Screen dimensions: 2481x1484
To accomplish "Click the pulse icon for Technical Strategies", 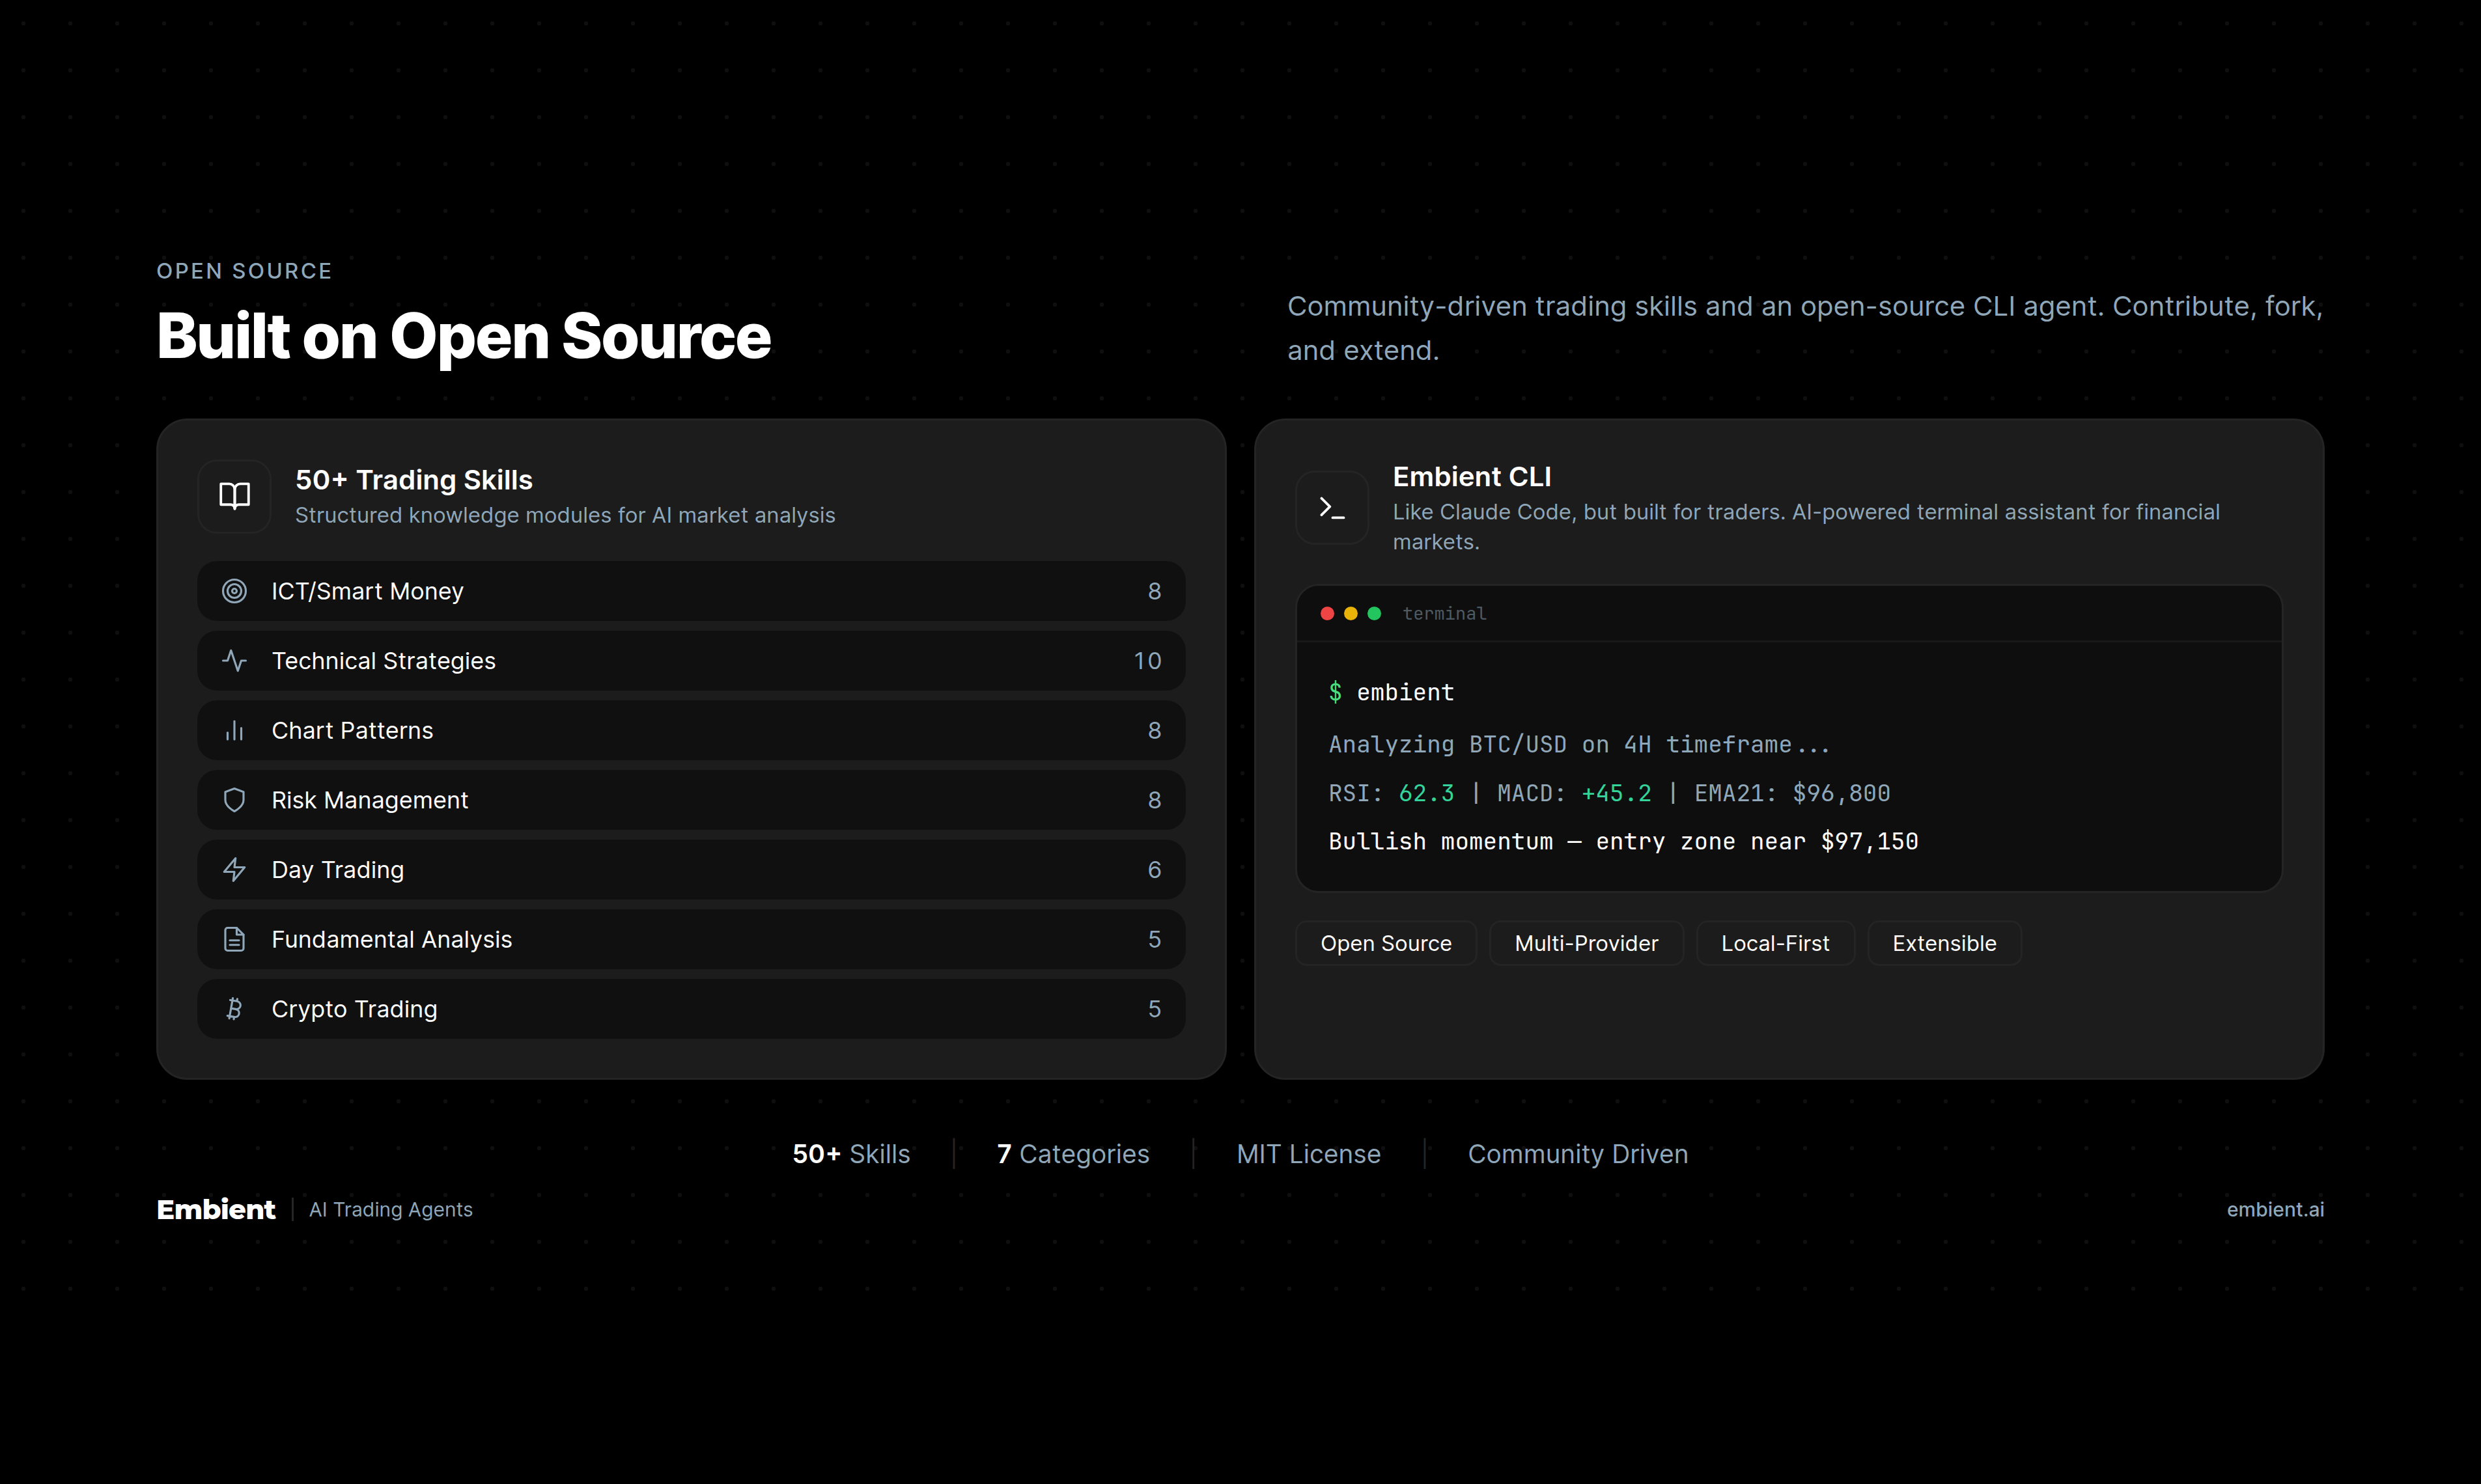I will coord(234,661).
